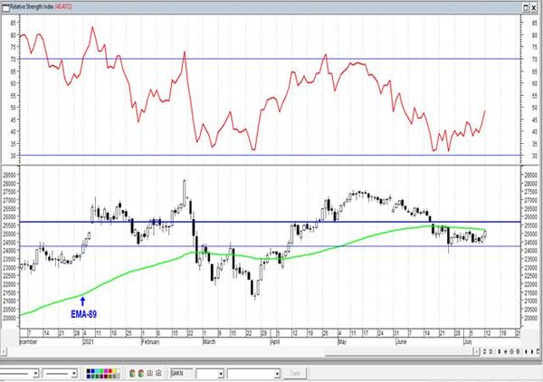Click the February label on the date axis
The image size is (543, 382).
[150, 342]
